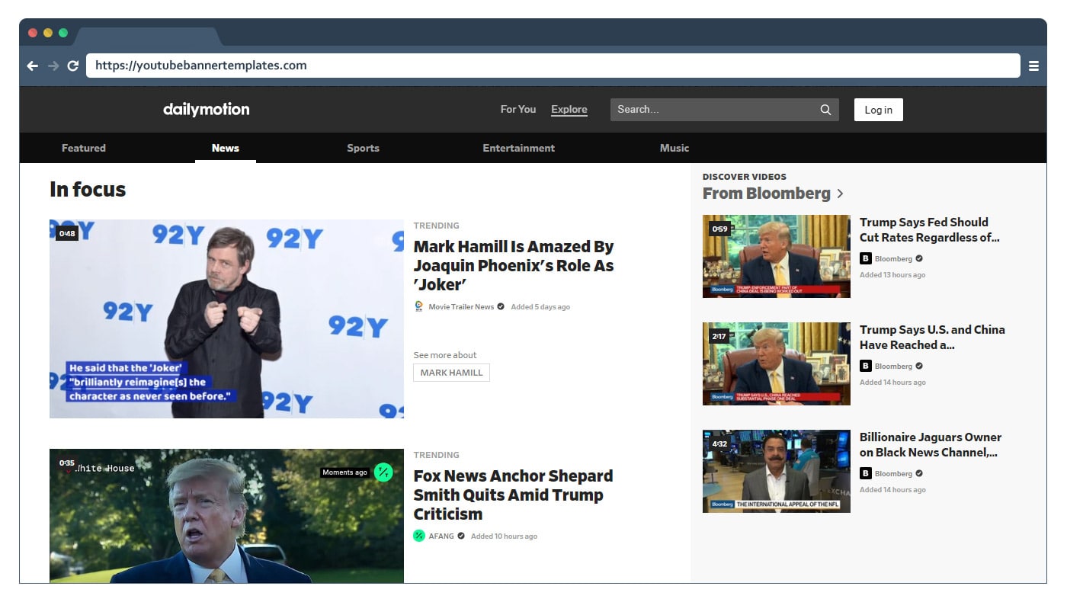The image size is (1067, 602).
Task: Click the Added 10 hours ago text
Action: tap(504, 536)
